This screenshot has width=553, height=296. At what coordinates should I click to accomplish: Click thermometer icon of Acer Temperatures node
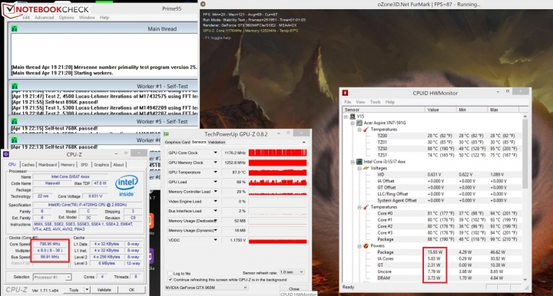coord(366,130)
